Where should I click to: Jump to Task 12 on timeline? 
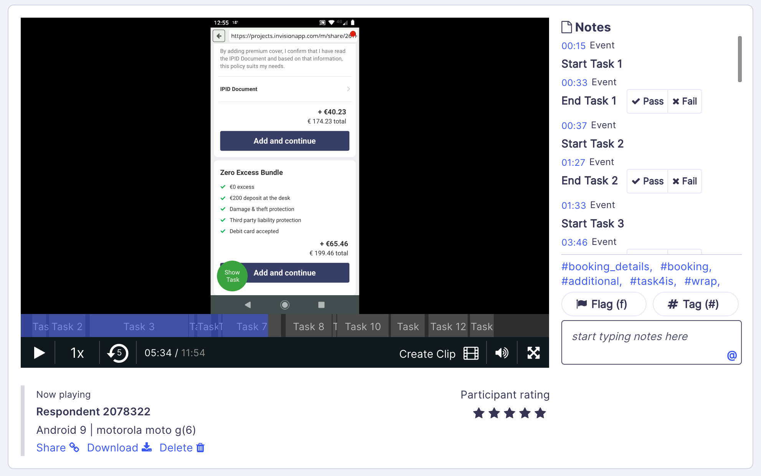point(448,327)
